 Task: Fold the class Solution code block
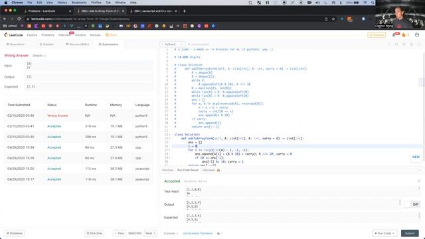pos(170,134)
